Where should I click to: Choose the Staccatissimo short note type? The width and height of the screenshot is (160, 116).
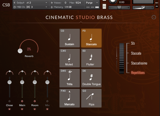pyautogui.click(x=139, y=63)
